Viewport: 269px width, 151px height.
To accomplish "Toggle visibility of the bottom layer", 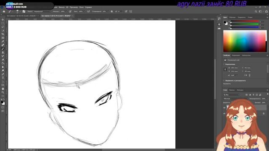I will [224, 113].
